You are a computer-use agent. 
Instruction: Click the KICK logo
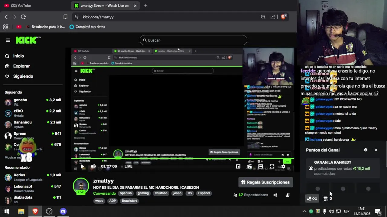[x=28, y=40]
